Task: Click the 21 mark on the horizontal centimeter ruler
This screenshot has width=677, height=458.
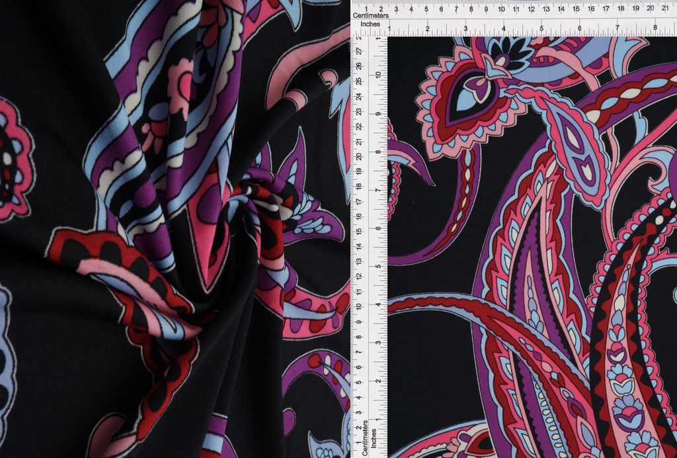Action: pos(665,8)
